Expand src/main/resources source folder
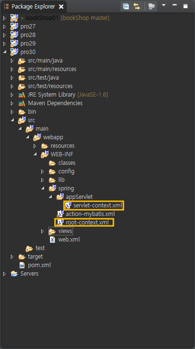 click(12, 69)
